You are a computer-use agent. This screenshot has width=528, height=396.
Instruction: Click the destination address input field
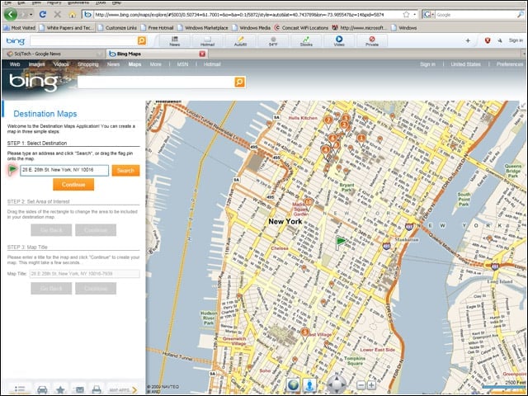64,170
